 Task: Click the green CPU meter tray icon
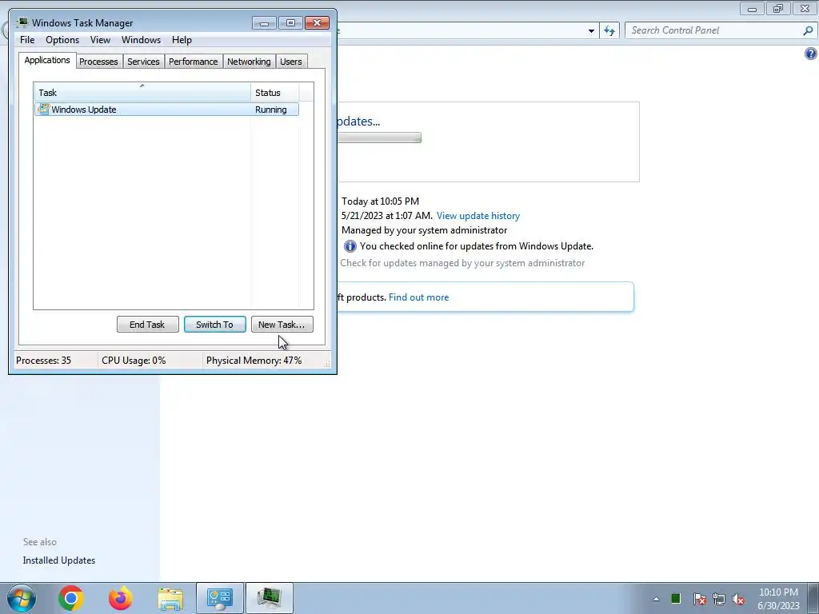pyautogui.click(x=676, y=598)
